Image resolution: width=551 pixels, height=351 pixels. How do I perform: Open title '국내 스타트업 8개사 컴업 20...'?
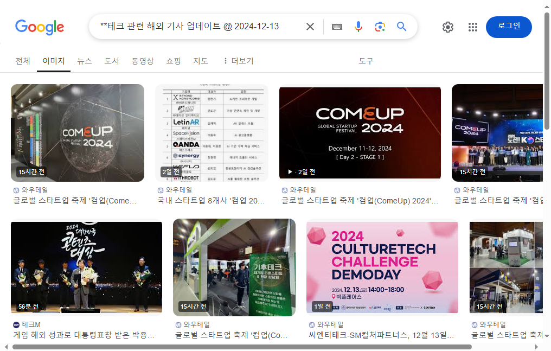[x=211, y=201]
